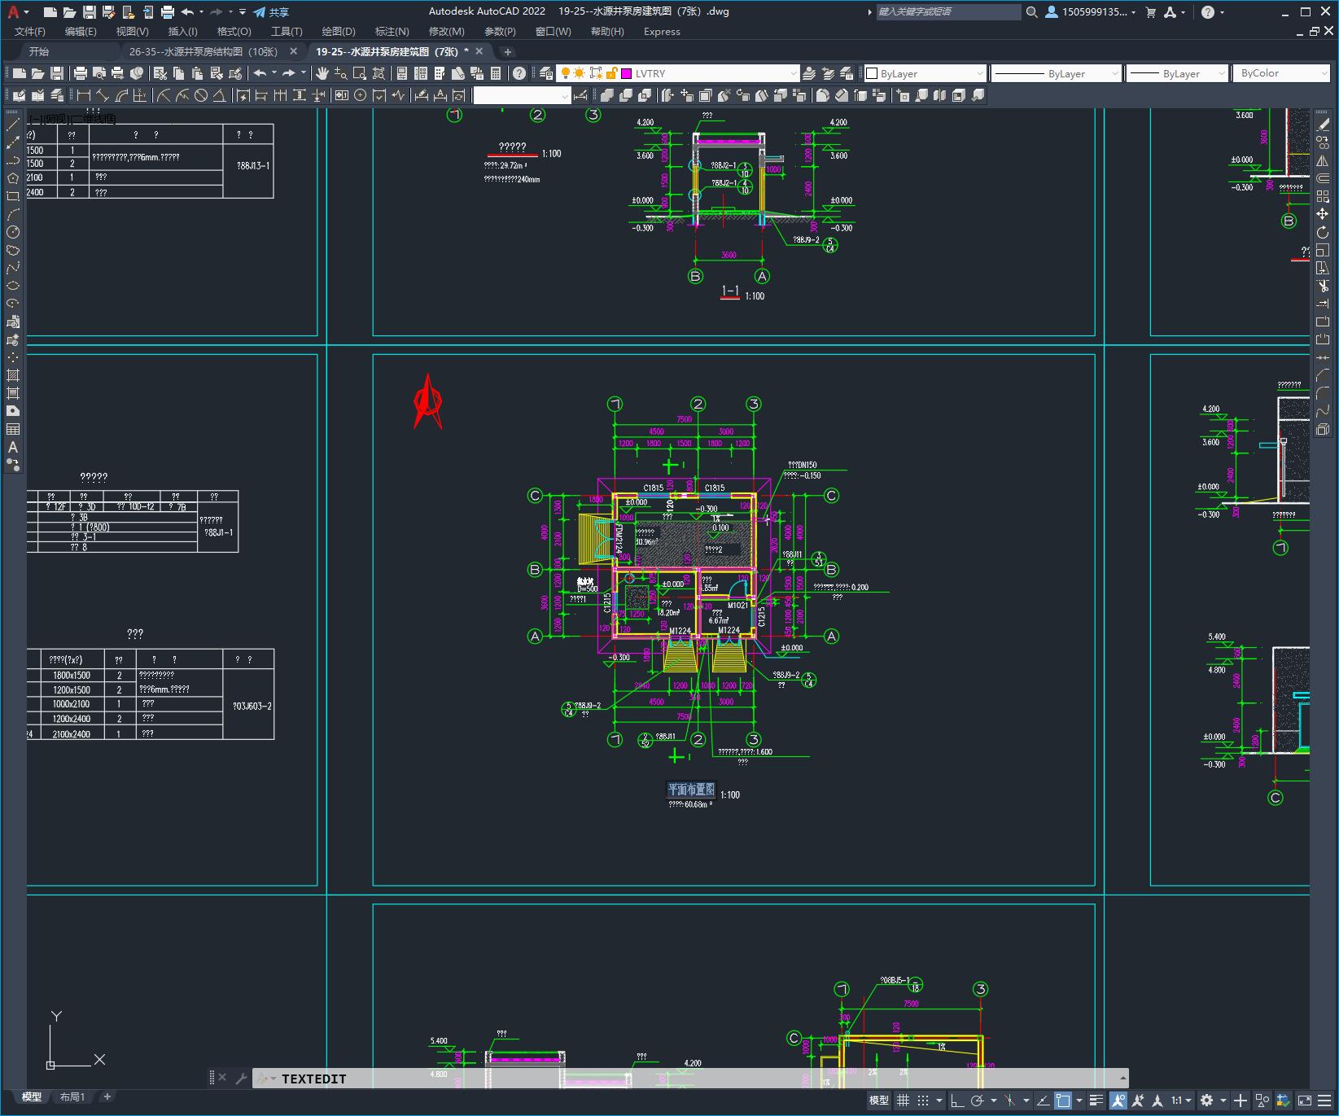
Task: Switch to the 布局1 layout tab
Action: click(x=72, y=1096)
